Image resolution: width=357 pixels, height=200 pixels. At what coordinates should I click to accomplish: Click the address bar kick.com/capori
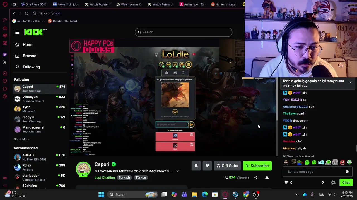pos(51,13)
